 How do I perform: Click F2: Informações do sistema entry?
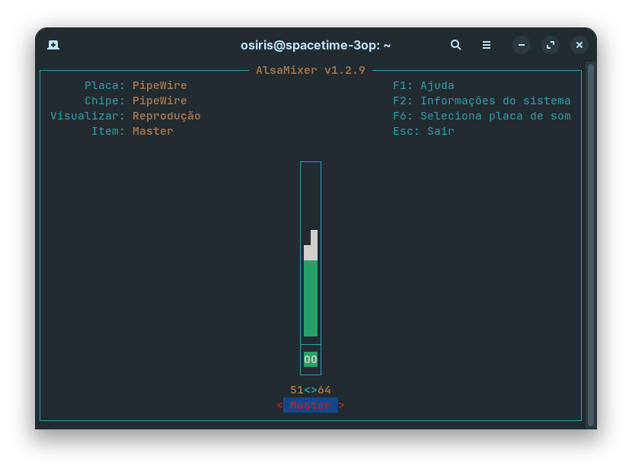[482, 100]
